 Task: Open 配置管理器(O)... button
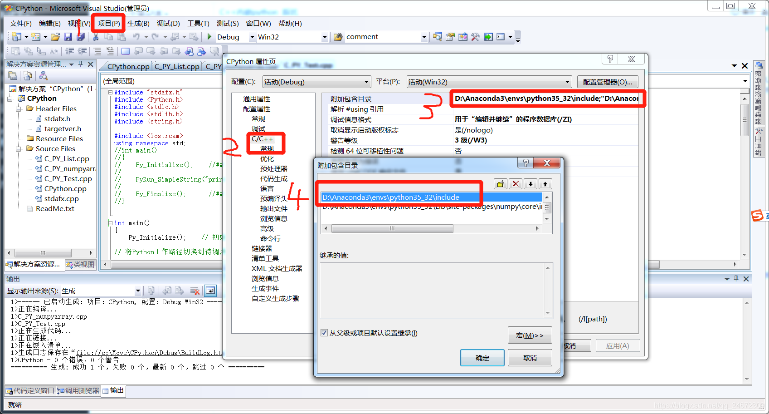point(608,82)
